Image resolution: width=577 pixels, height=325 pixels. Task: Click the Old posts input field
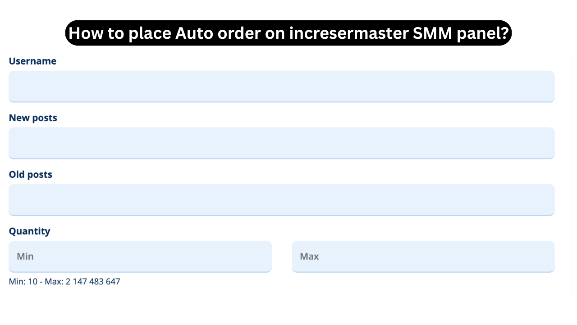click(281, 199)
